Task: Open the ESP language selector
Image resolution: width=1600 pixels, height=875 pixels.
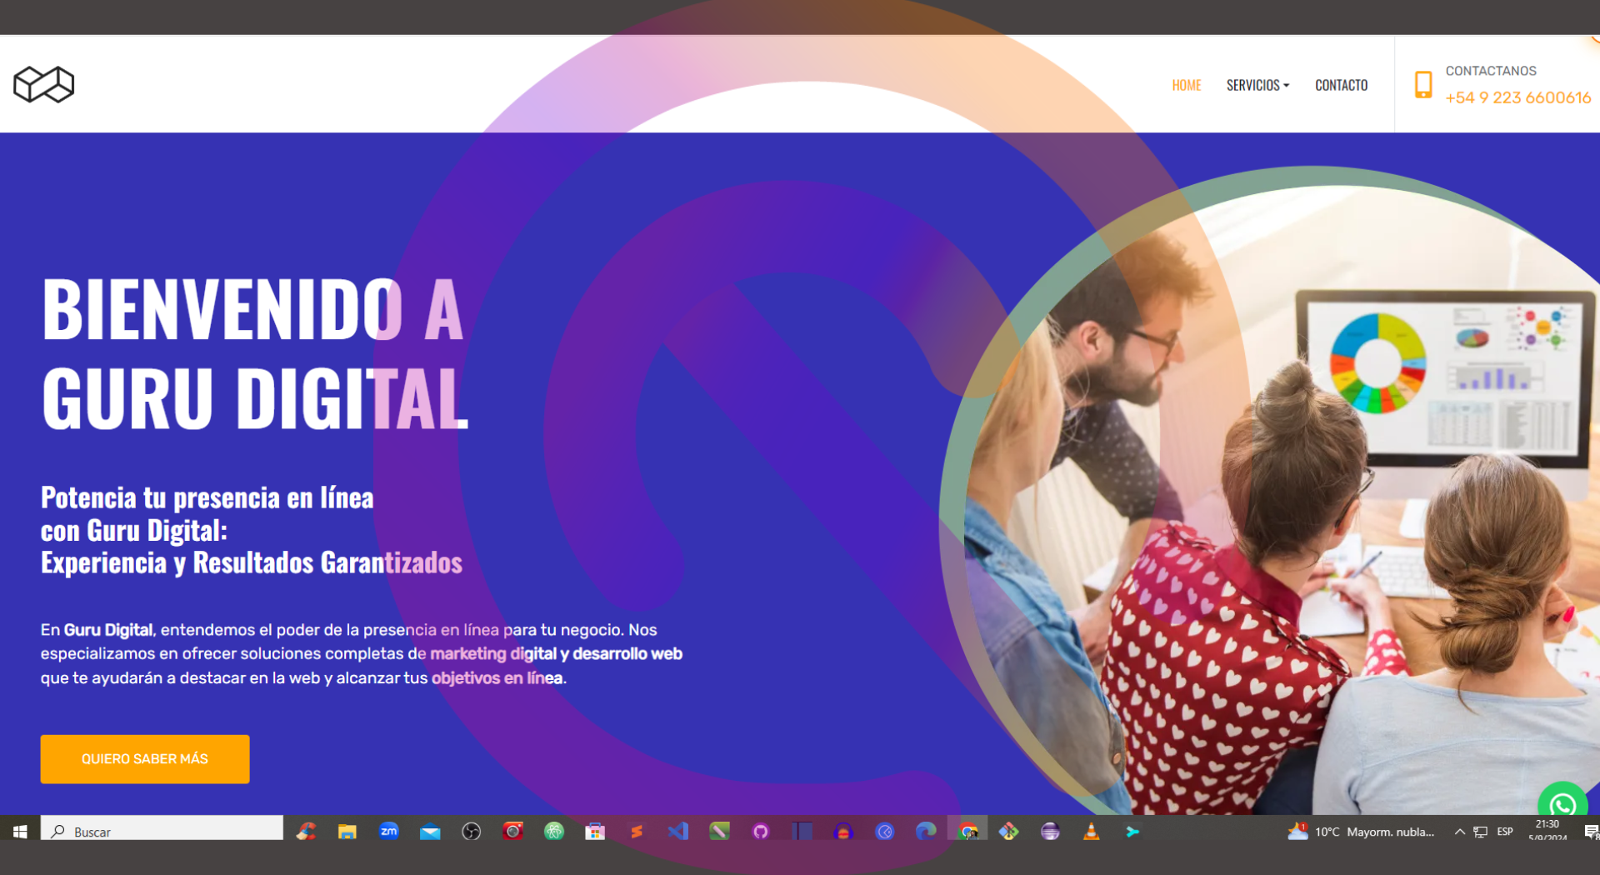Action: pyautogui.click(x=1505, y=831)
